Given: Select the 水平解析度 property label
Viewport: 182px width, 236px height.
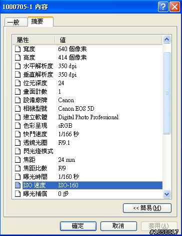Looking at the screenshot, I should 38,66.
